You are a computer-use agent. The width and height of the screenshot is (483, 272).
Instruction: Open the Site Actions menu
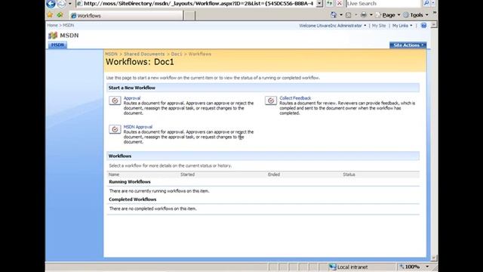408,45
